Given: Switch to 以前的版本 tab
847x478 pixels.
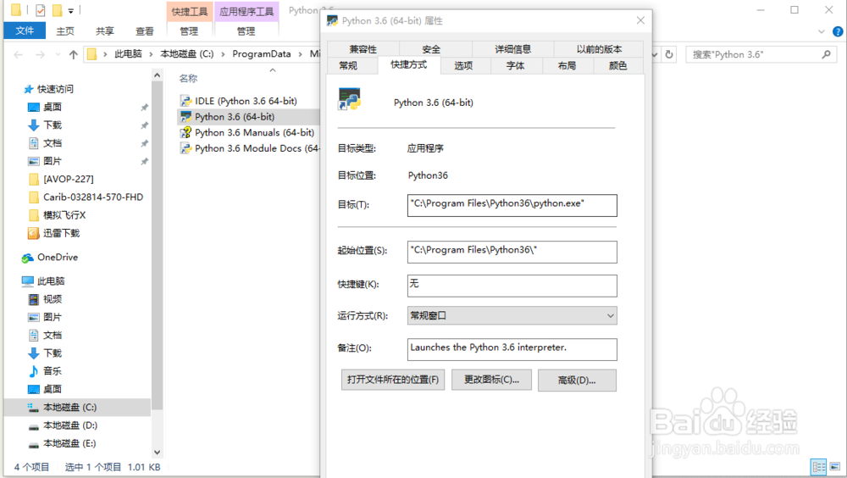Looking at the screenshot, I should [x=599, y=49].
